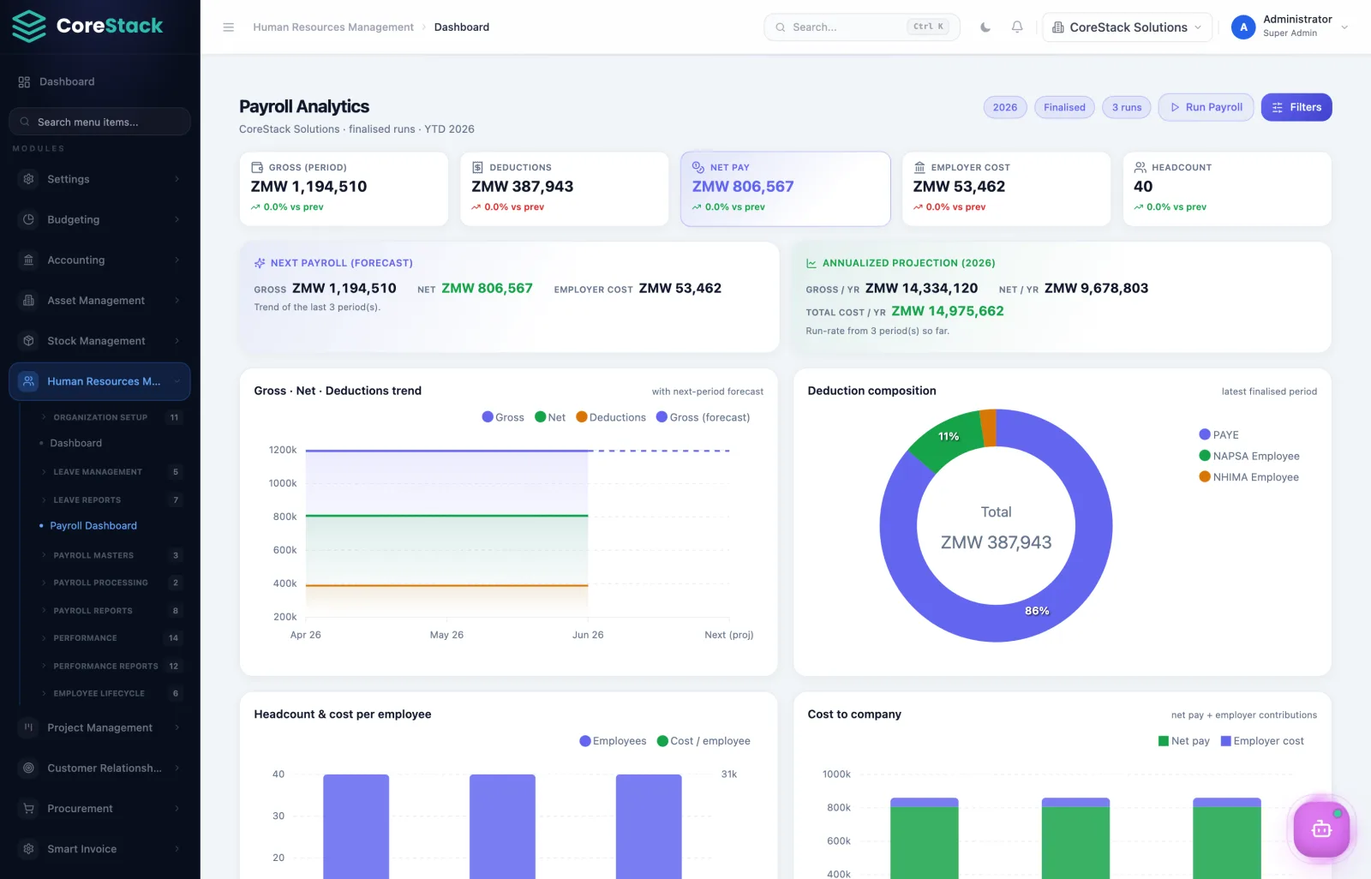Focus the top Search field

click(x=862, y=27)
